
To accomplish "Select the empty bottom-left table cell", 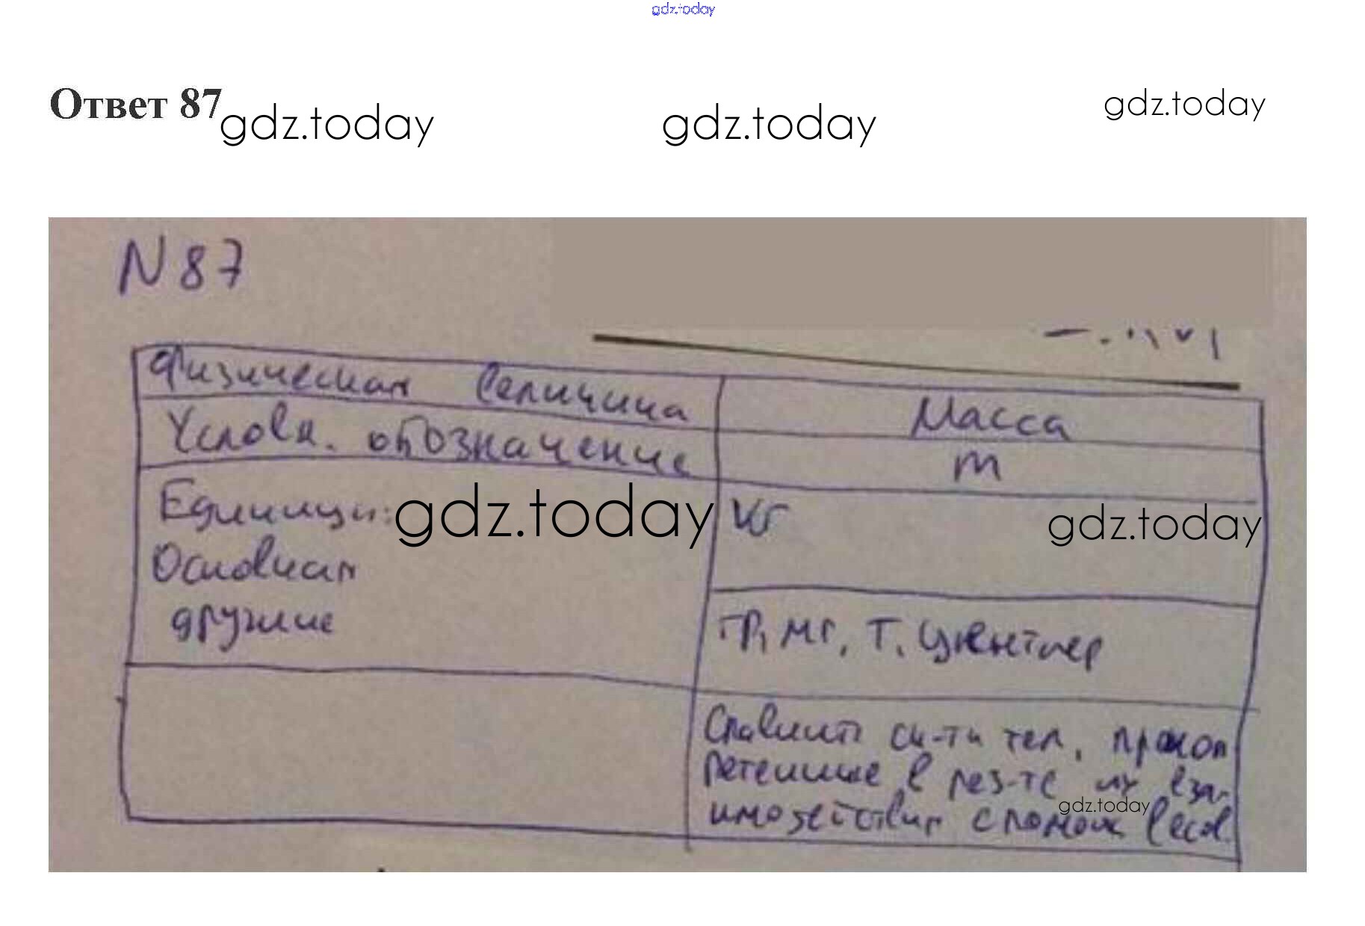I will pyautogui.click(x=409, y=751).
